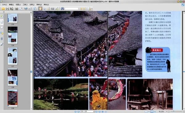
Task: Click the email envelope icon in toolbar
Action: [x=21, y=9]
